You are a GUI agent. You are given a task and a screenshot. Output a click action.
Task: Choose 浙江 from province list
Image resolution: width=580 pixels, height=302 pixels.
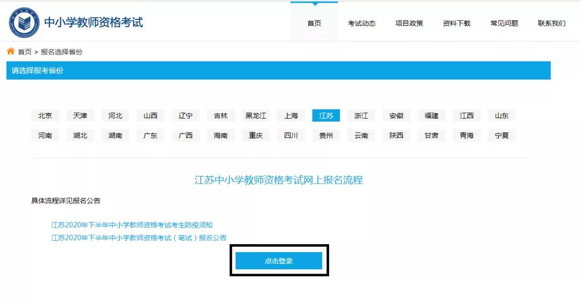pyautogui.click(x=361, y=116)
